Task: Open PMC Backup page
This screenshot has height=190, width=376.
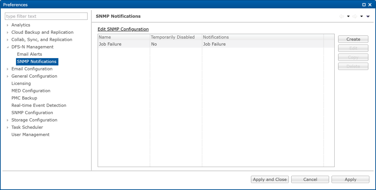Action: click(x=24, y=98)
